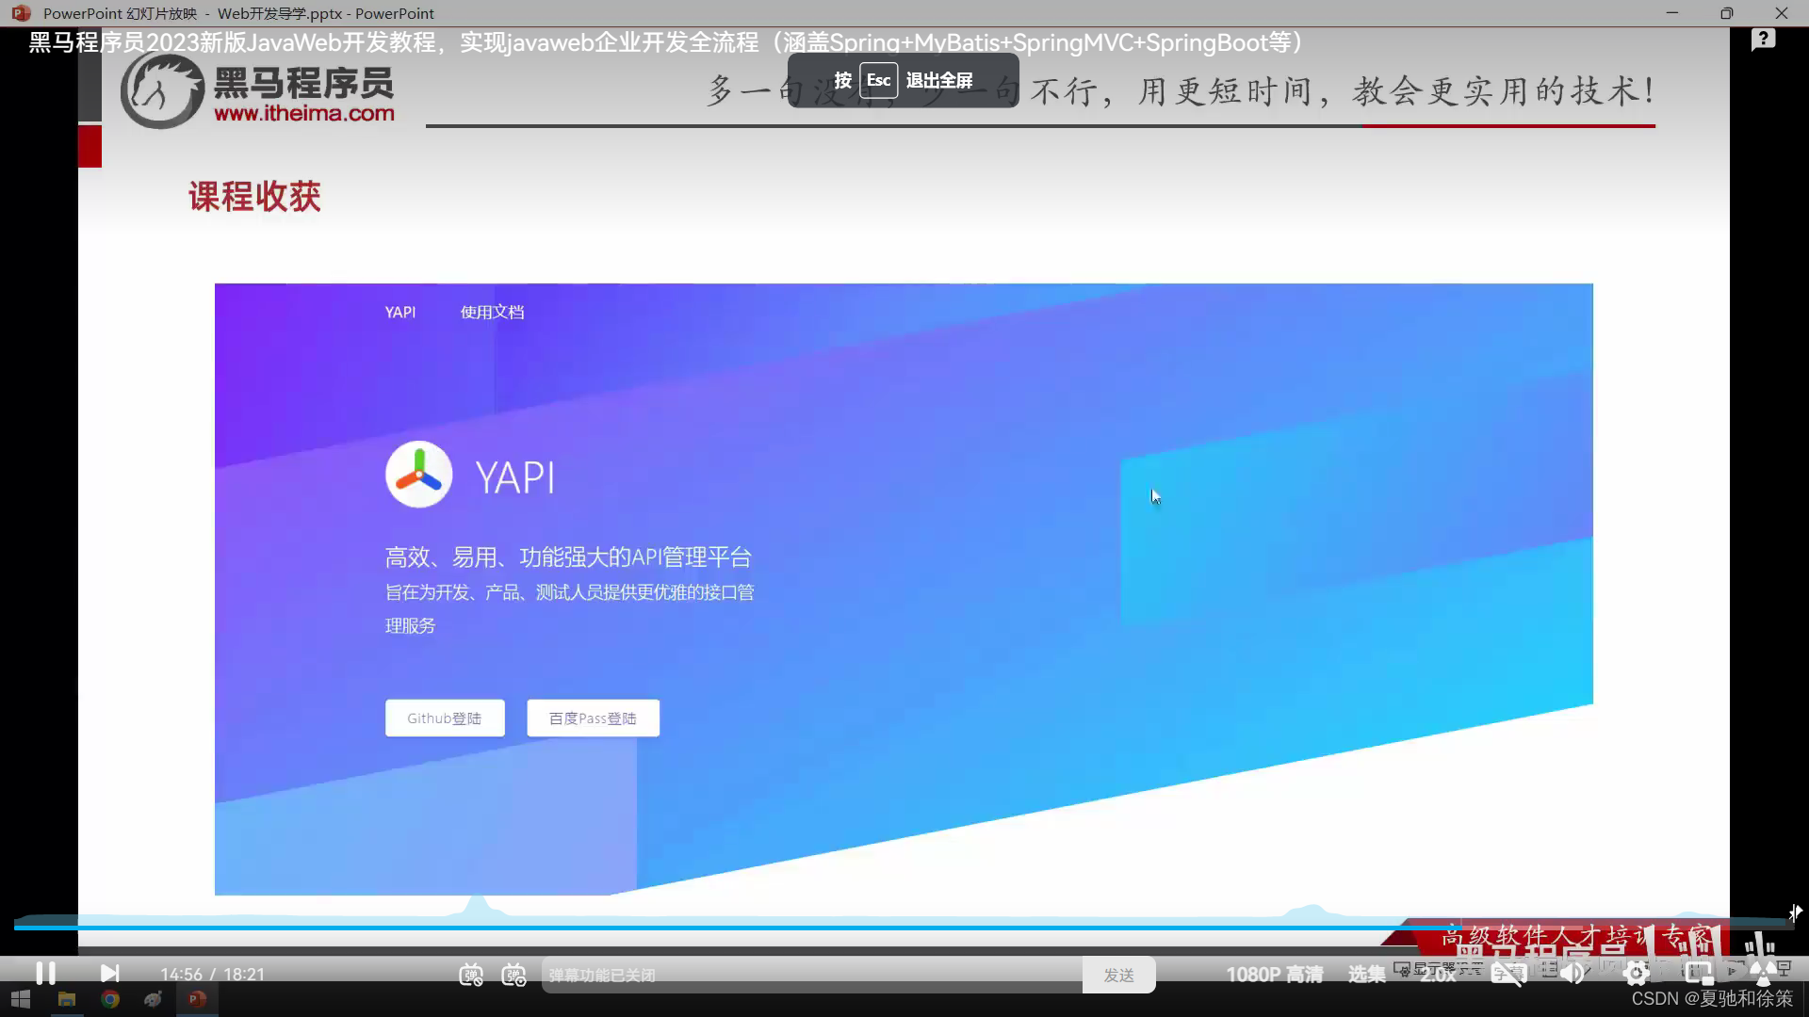The height and width of the screenshot is (1017, 1809).
Task: Open the player settings gear
Action: point(1637,975)
